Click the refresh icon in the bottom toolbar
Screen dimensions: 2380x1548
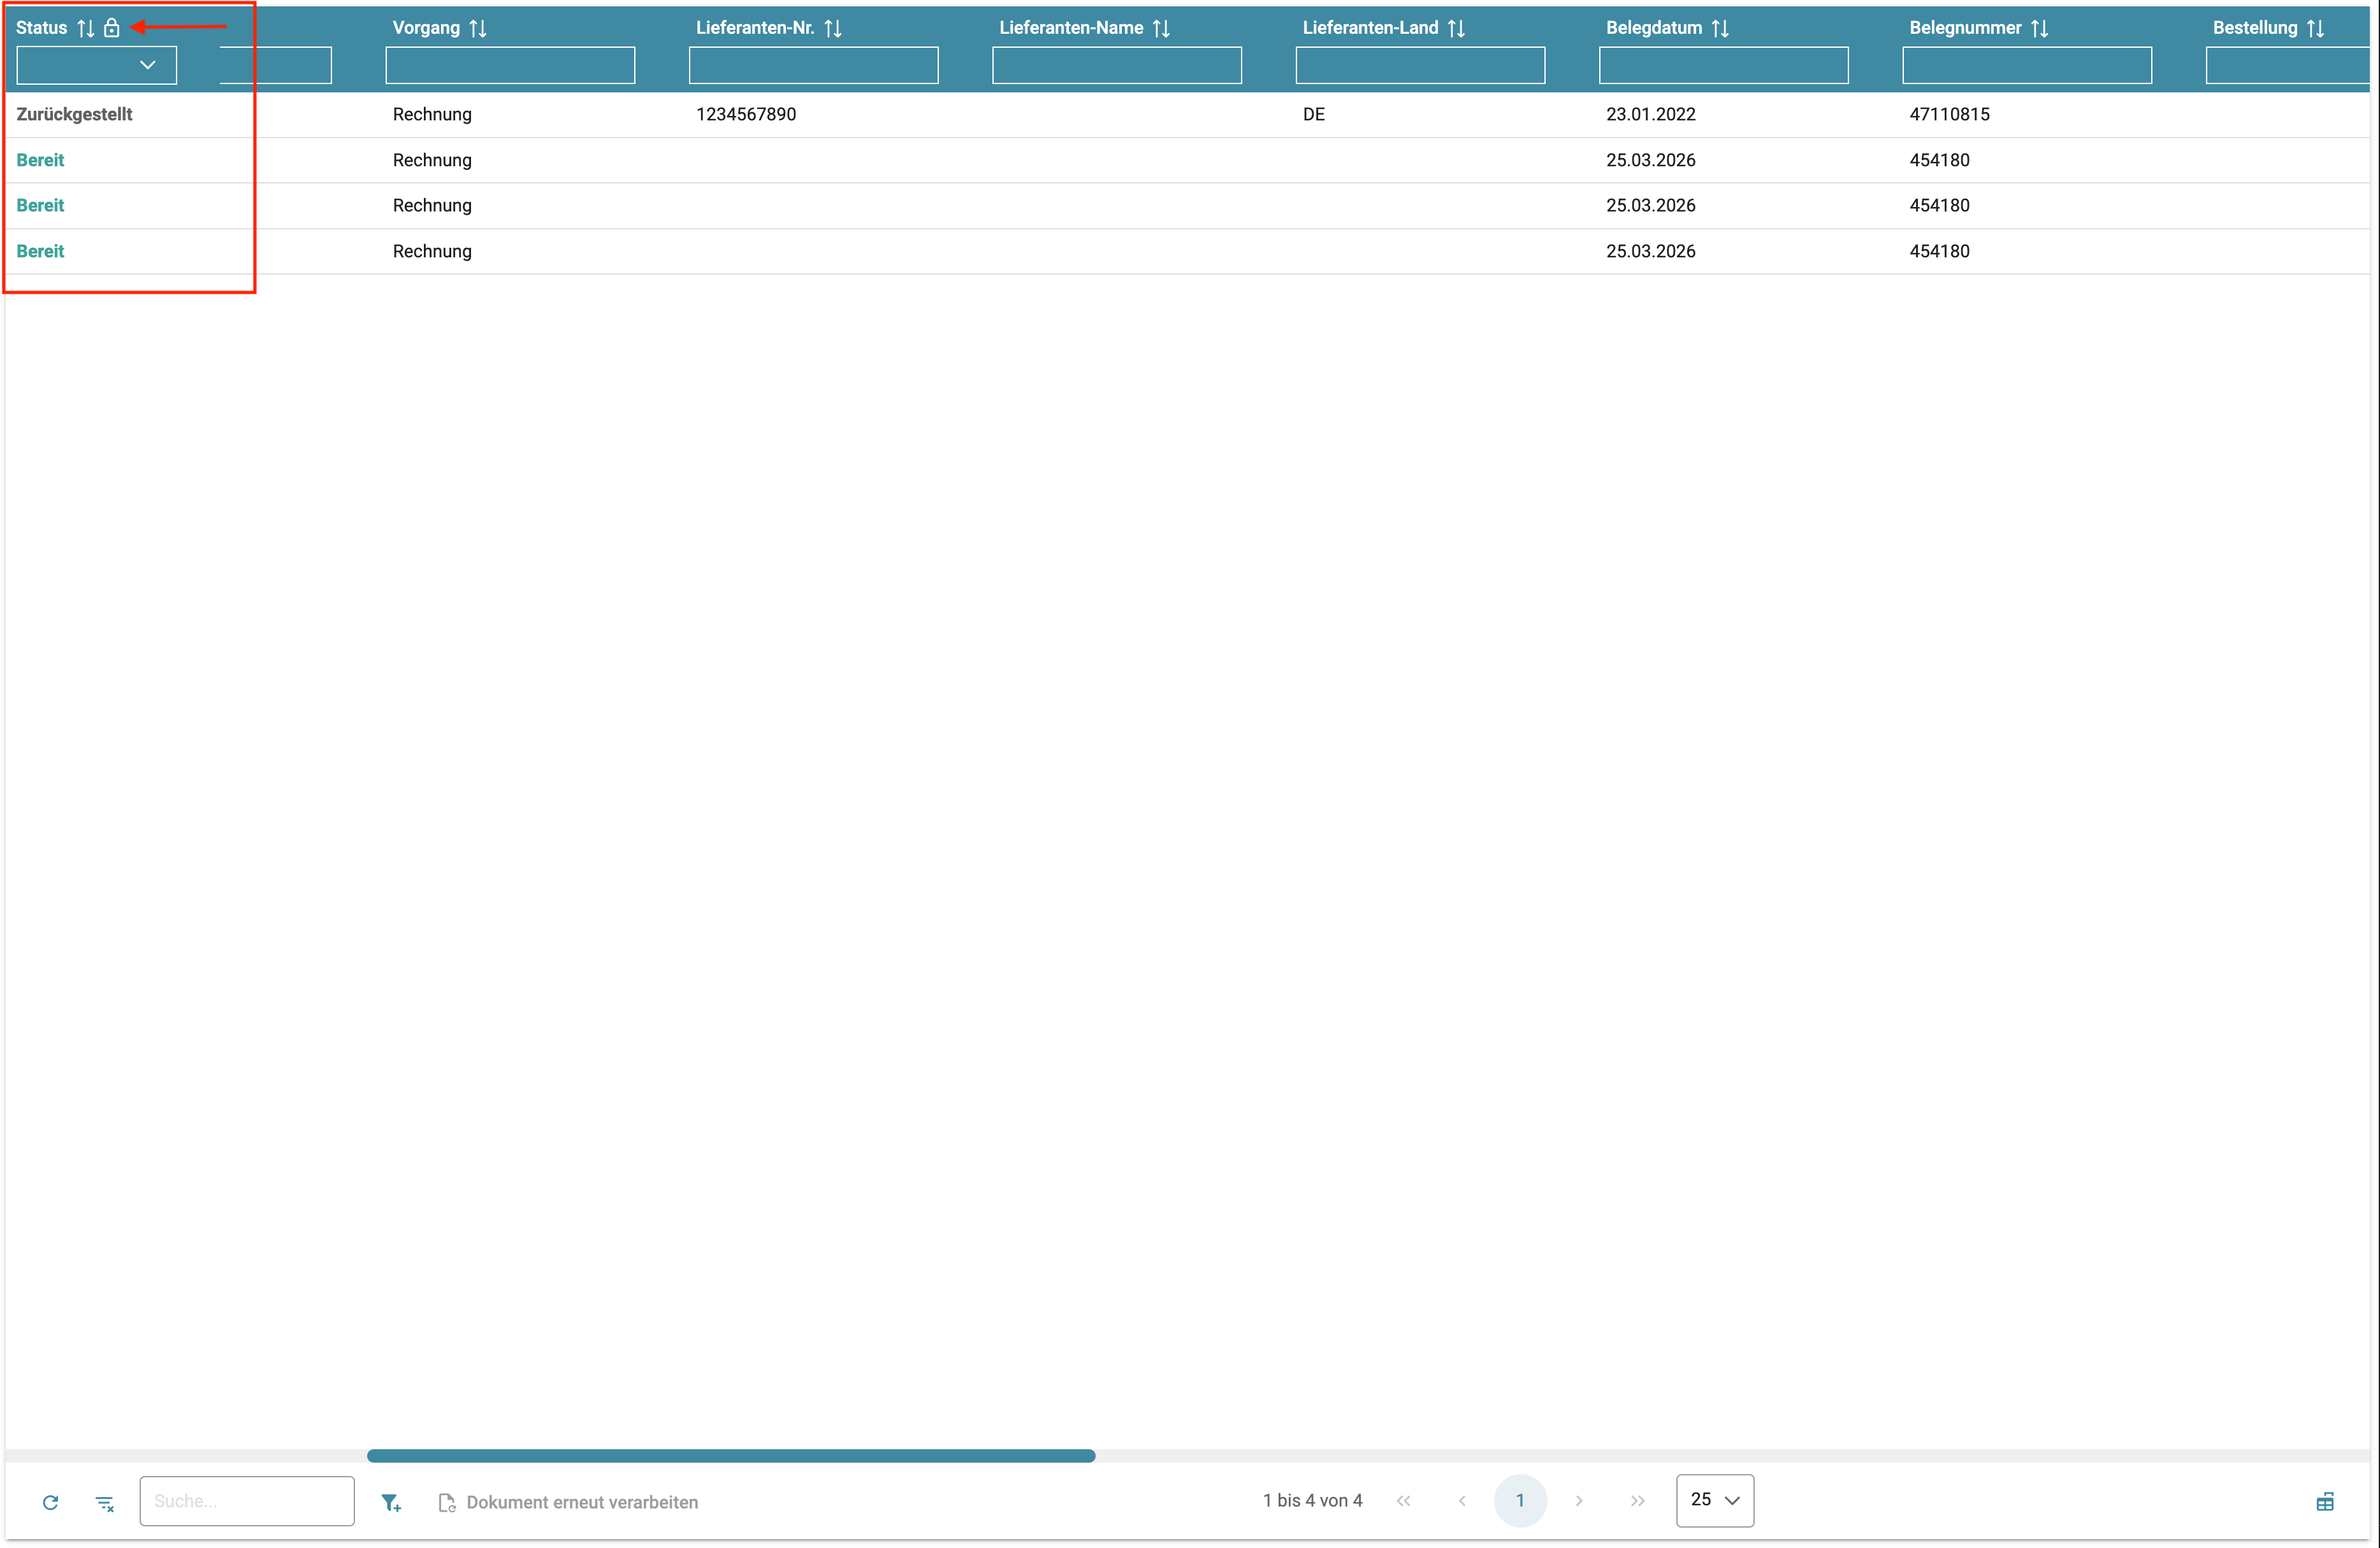50,1502
